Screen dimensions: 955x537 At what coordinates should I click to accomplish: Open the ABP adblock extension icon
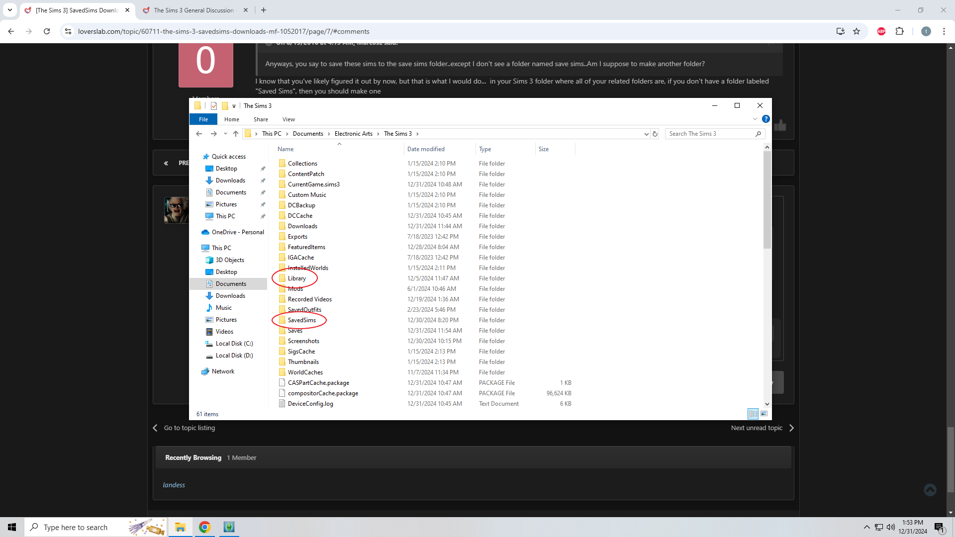pos(881,31)
